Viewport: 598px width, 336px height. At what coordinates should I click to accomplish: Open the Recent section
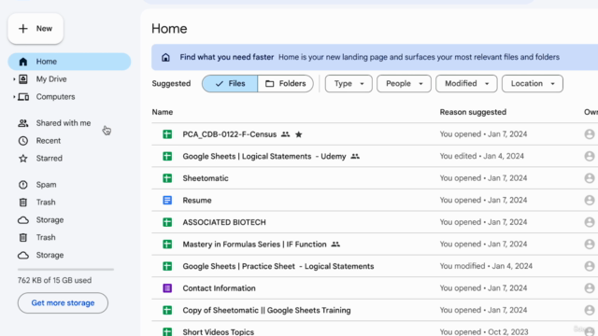click(x=48, y=141)
